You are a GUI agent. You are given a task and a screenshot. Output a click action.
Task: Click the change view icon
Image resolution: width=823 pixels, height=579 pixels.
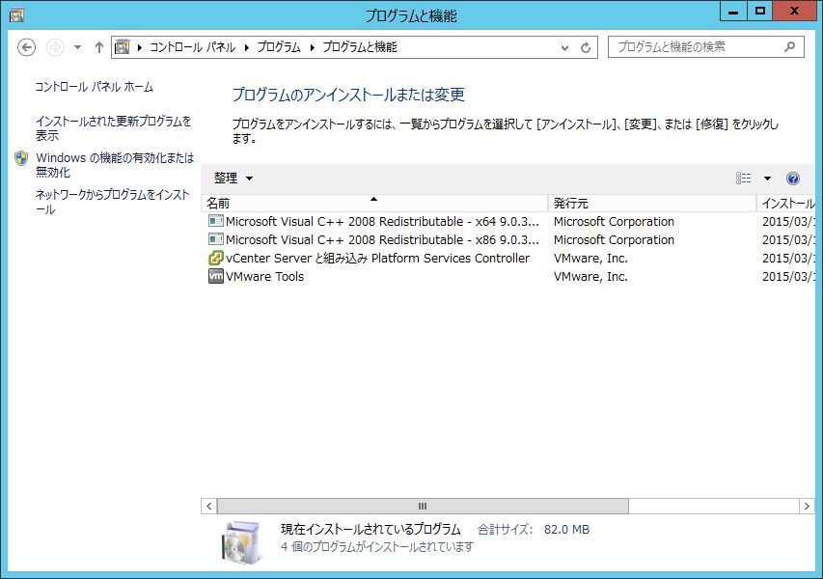743,178
